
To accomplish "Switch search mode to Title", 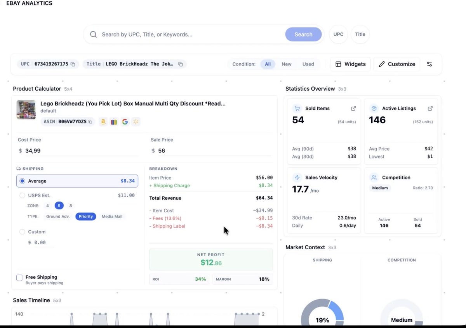I will [360, 35].
